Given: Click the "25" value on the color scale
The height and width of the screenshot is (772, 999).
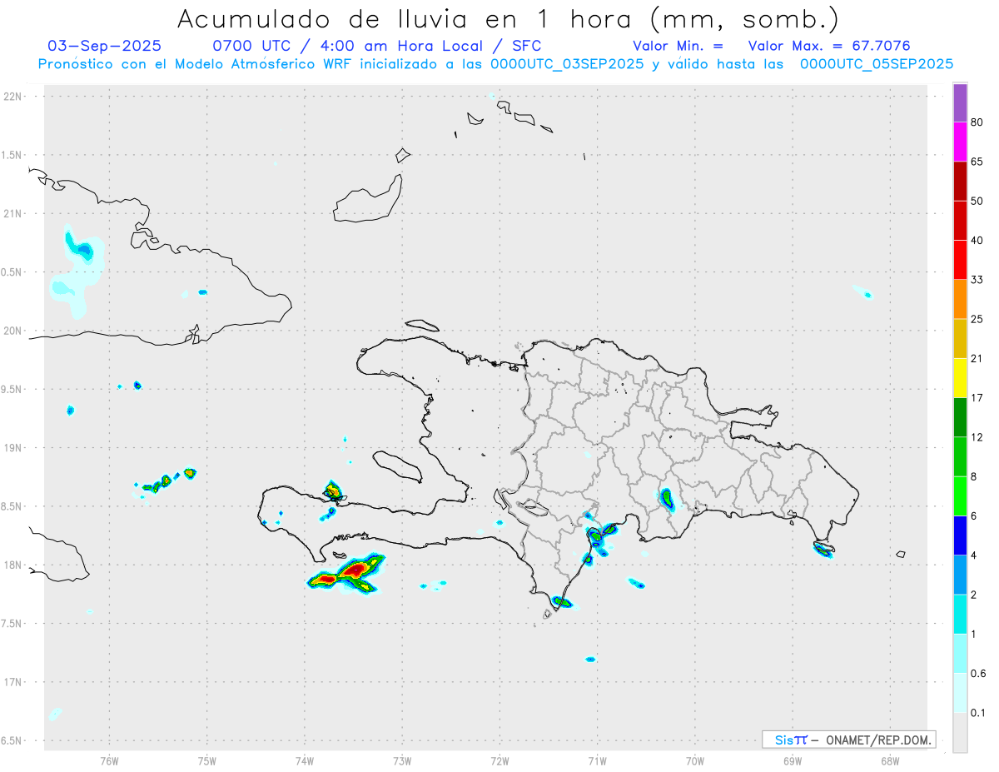Looking at the screenshot, I should pos(977,319).
